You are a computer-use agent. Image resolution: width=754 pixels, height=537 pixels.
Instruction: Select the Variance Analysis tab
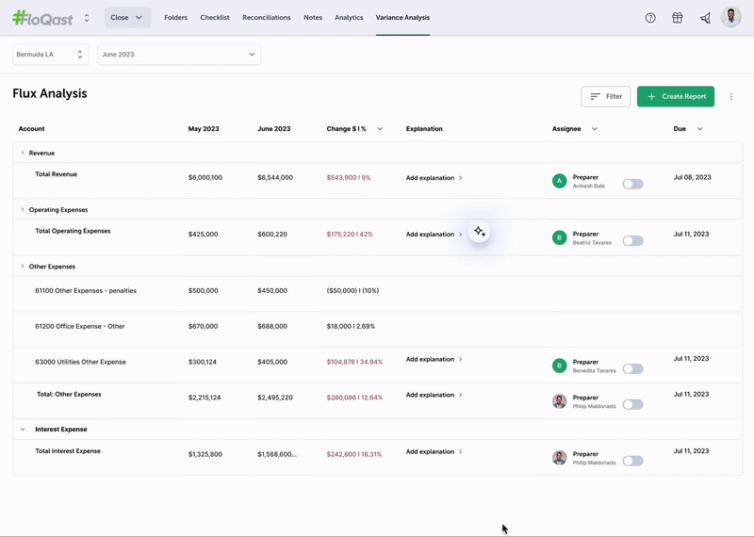tap(402, 17)
